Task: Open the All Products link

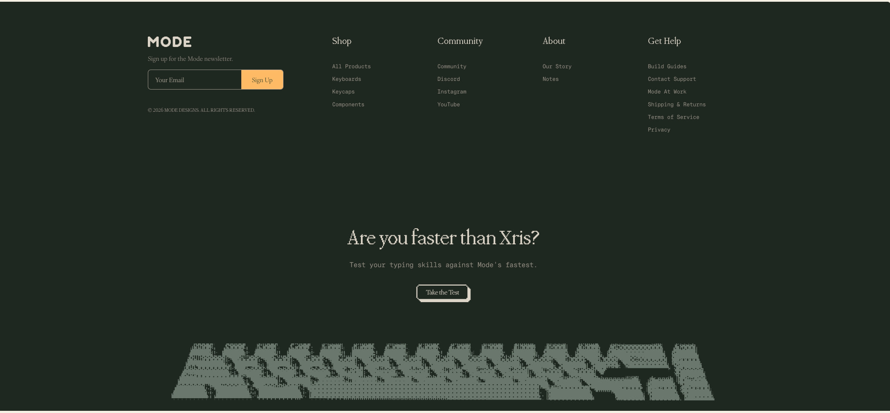Action: click(351, 67)
